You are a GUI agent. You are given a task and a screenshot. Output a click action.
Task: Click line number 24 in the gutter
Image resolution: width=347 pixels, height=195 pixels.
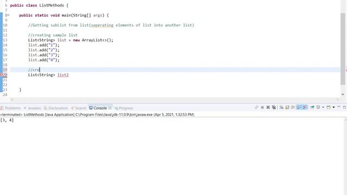5,95
